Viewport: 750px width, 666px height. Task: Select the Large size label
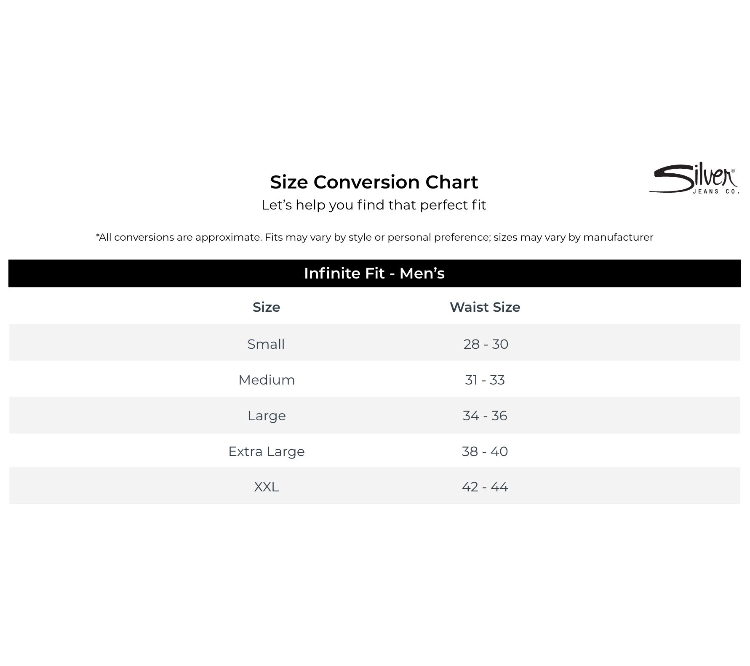pos(267,416)
